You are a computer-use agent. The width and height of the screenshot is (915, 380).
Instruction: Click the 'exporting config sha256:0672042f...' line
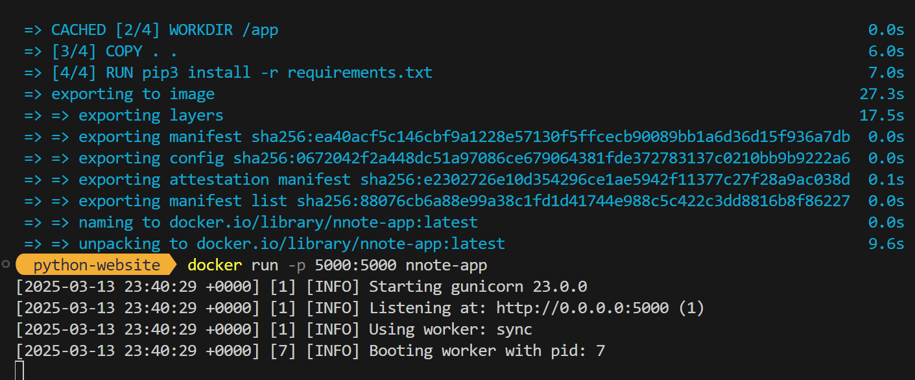click(x=437, y=158)
